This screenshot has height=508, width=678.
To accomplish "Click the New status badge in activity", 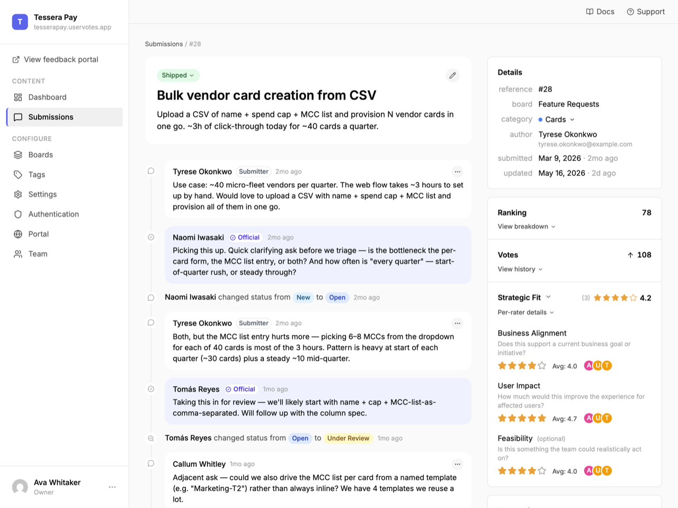I will pos(304,298).
